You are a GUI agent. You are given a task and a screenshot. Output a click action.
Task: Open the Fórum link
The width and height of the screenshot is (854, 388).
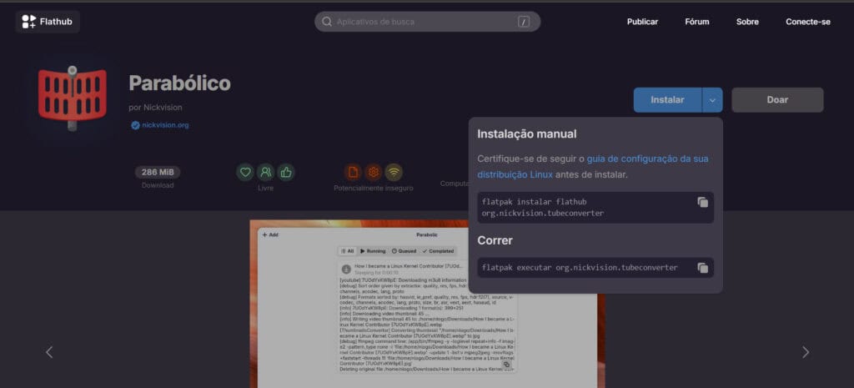pos(697,22)
